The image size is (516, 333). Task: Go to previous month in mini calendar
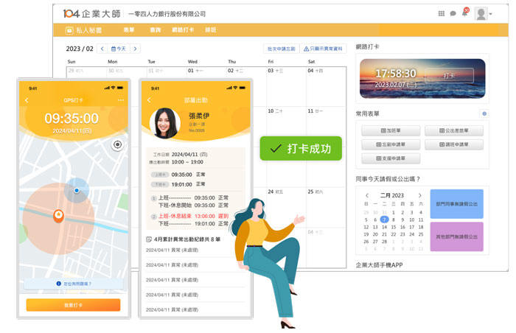(x=367, y=195)
